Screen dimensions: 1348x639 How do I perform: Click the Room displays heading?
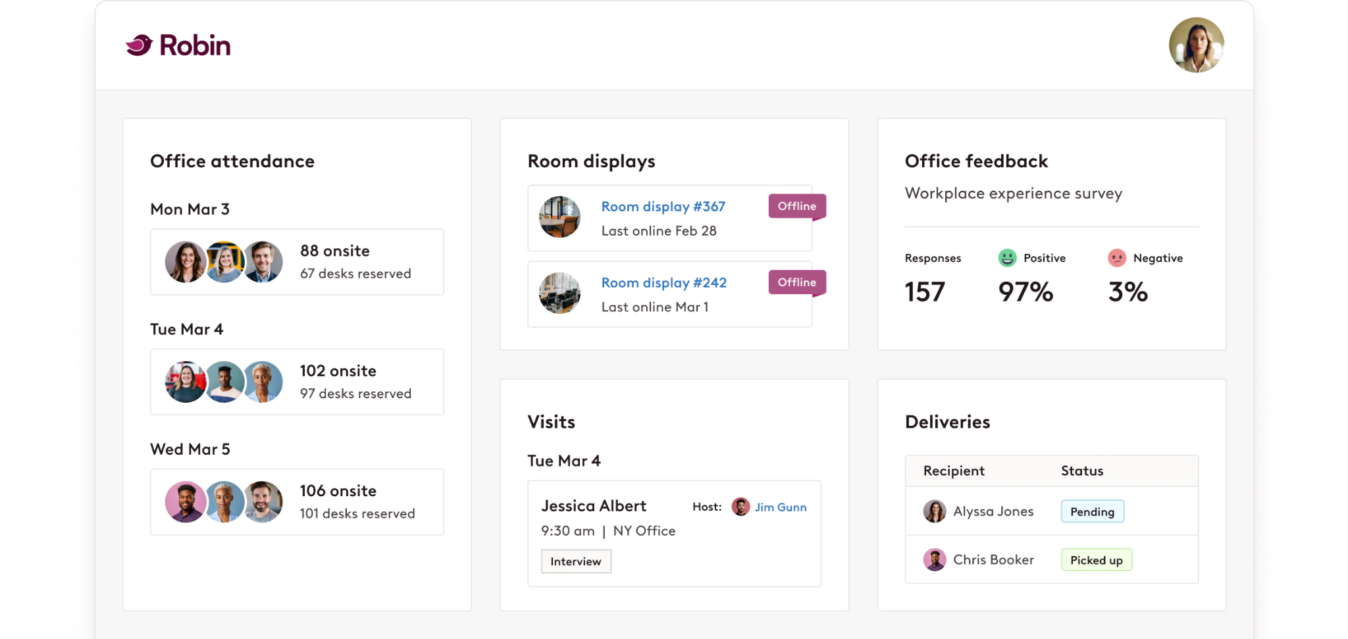[591, 162]
